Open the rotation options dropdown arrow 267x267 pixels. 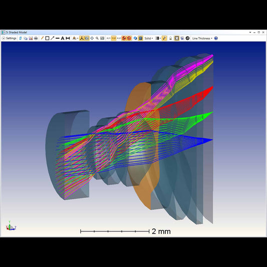(78, 38)
